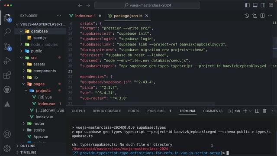277x156 pixels.
Task: Open terminal panel more actions ellipsis
Action: (x=273, y=111)
